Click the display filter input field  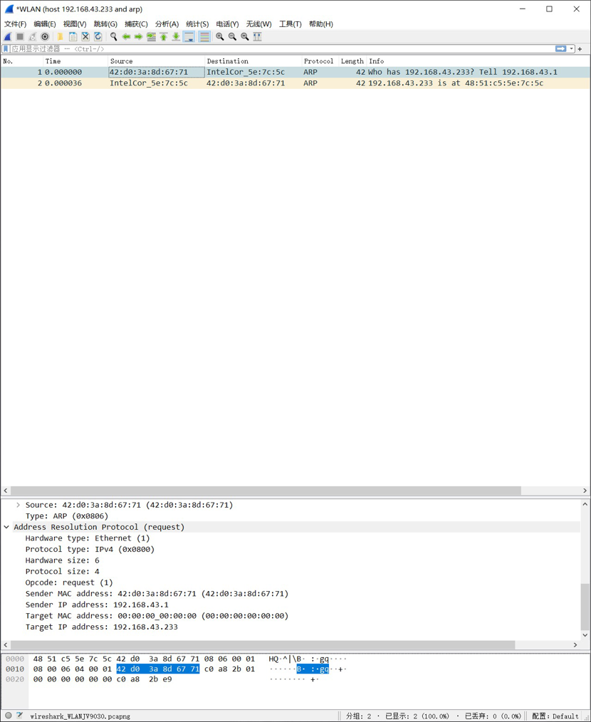[282, 49]
